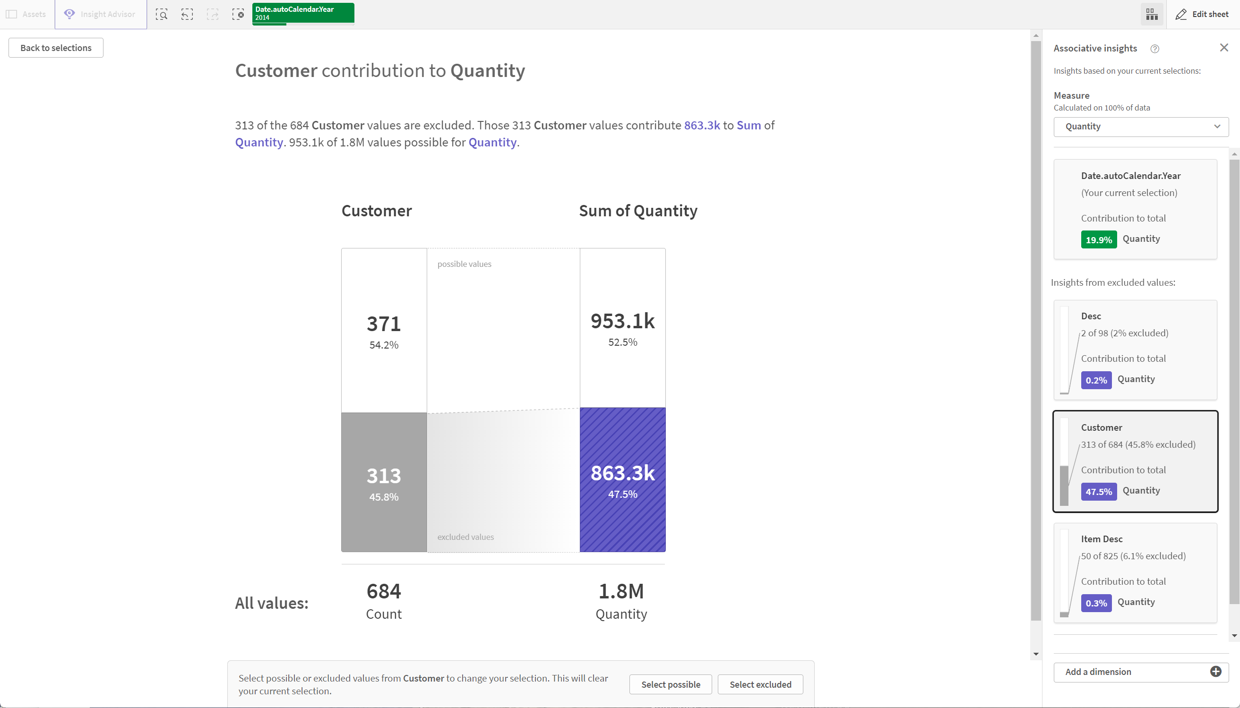Clear all selections using the toolbar icon

coord(239,14)
